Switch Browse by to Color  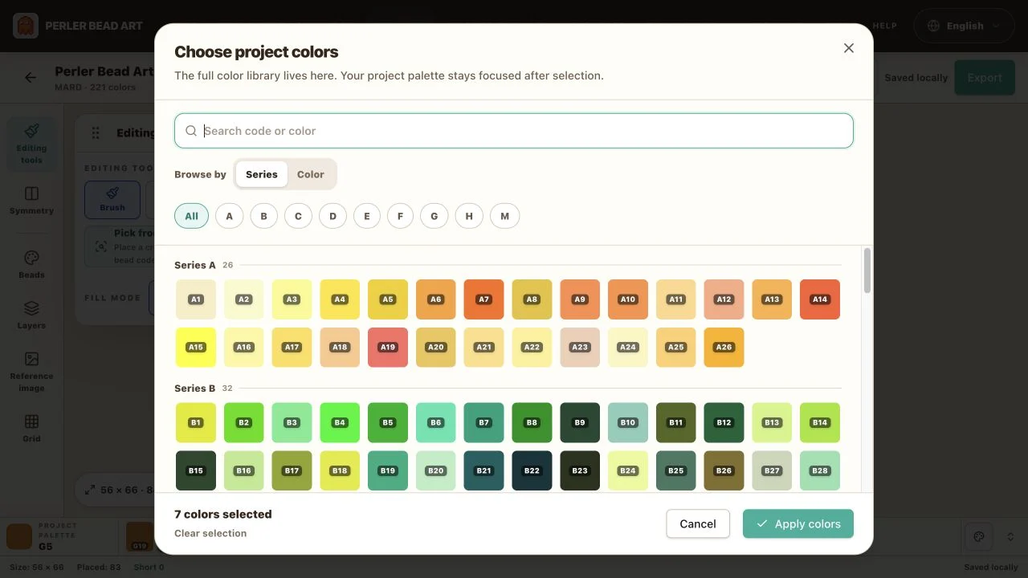coord(311,174)
